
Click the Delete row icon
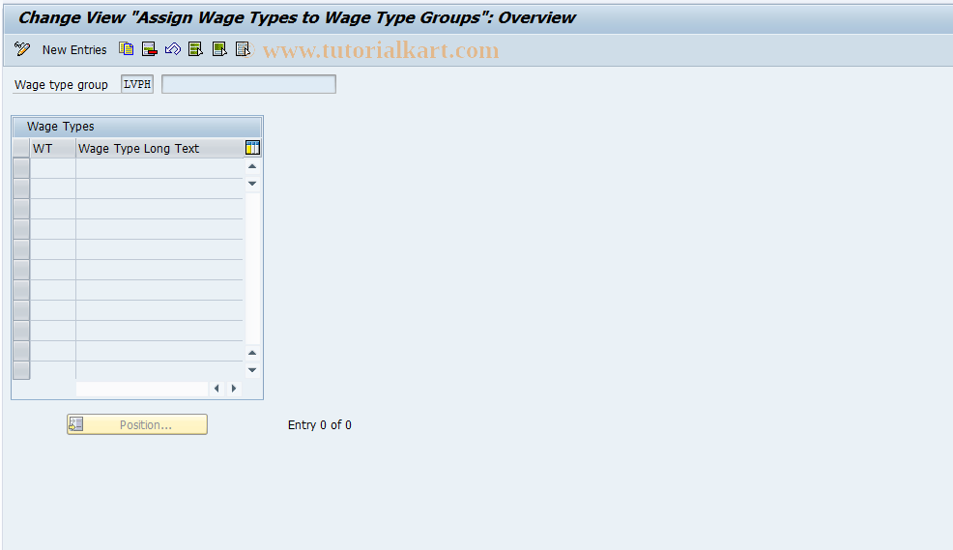(x=150, y=49)
